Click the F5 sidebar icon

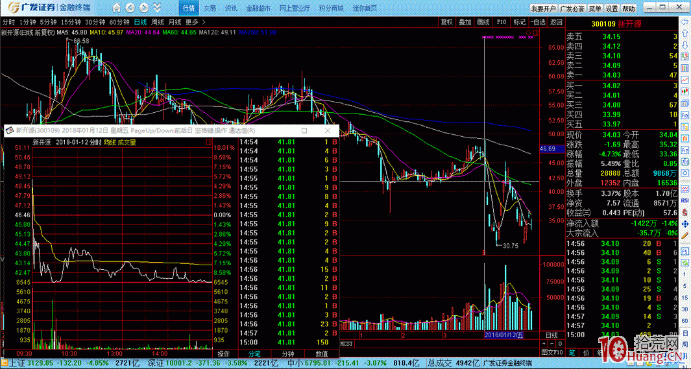tap(685, 252)
